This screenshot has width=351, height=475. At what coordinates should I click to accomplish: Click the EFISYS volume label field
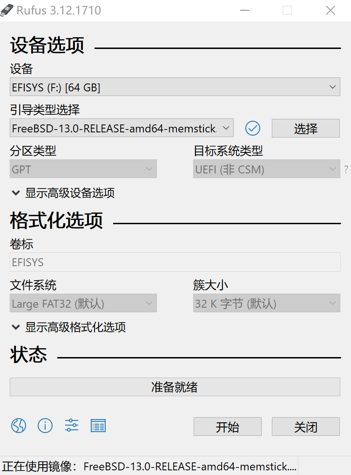pyautogui.click(x=175, y=262)
